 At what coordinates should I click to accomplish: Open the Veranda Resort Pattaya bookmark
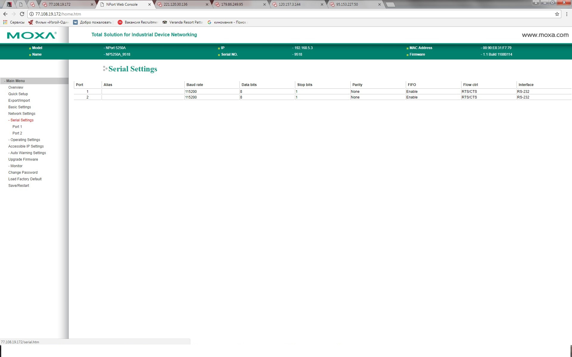[183, 22]
